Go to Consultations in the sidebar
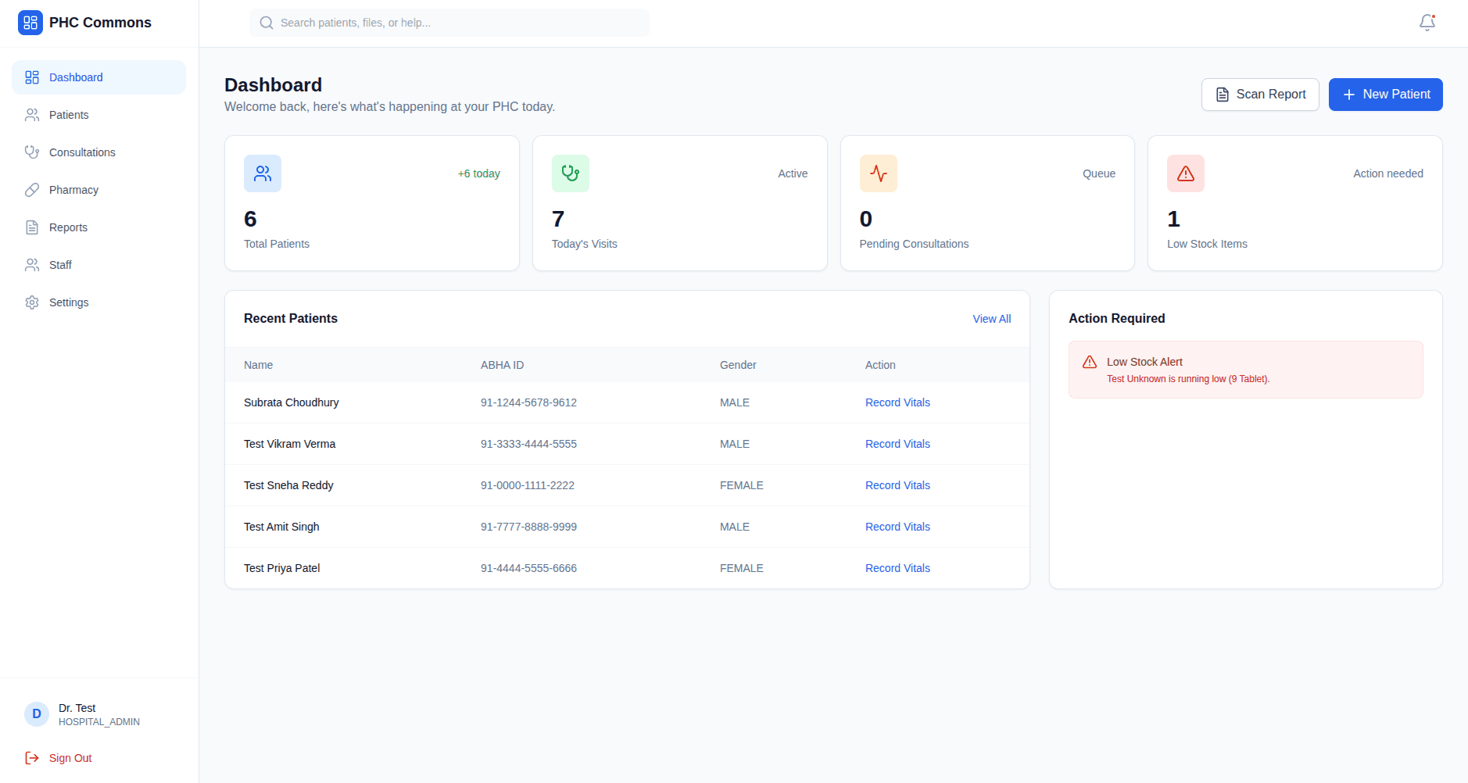 pyautogui.click(x=82, y=152)
